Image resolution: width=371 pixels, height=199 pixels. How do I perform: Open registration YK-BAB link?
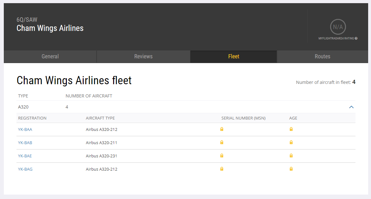[25, 143]
